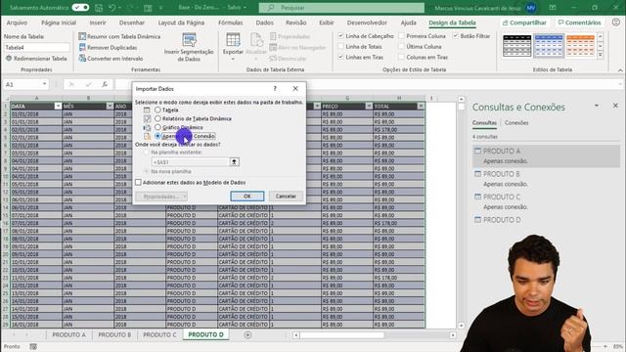
Task: Switch to PRODUTO C sheet tab
Action: click(x=159, y=334)
